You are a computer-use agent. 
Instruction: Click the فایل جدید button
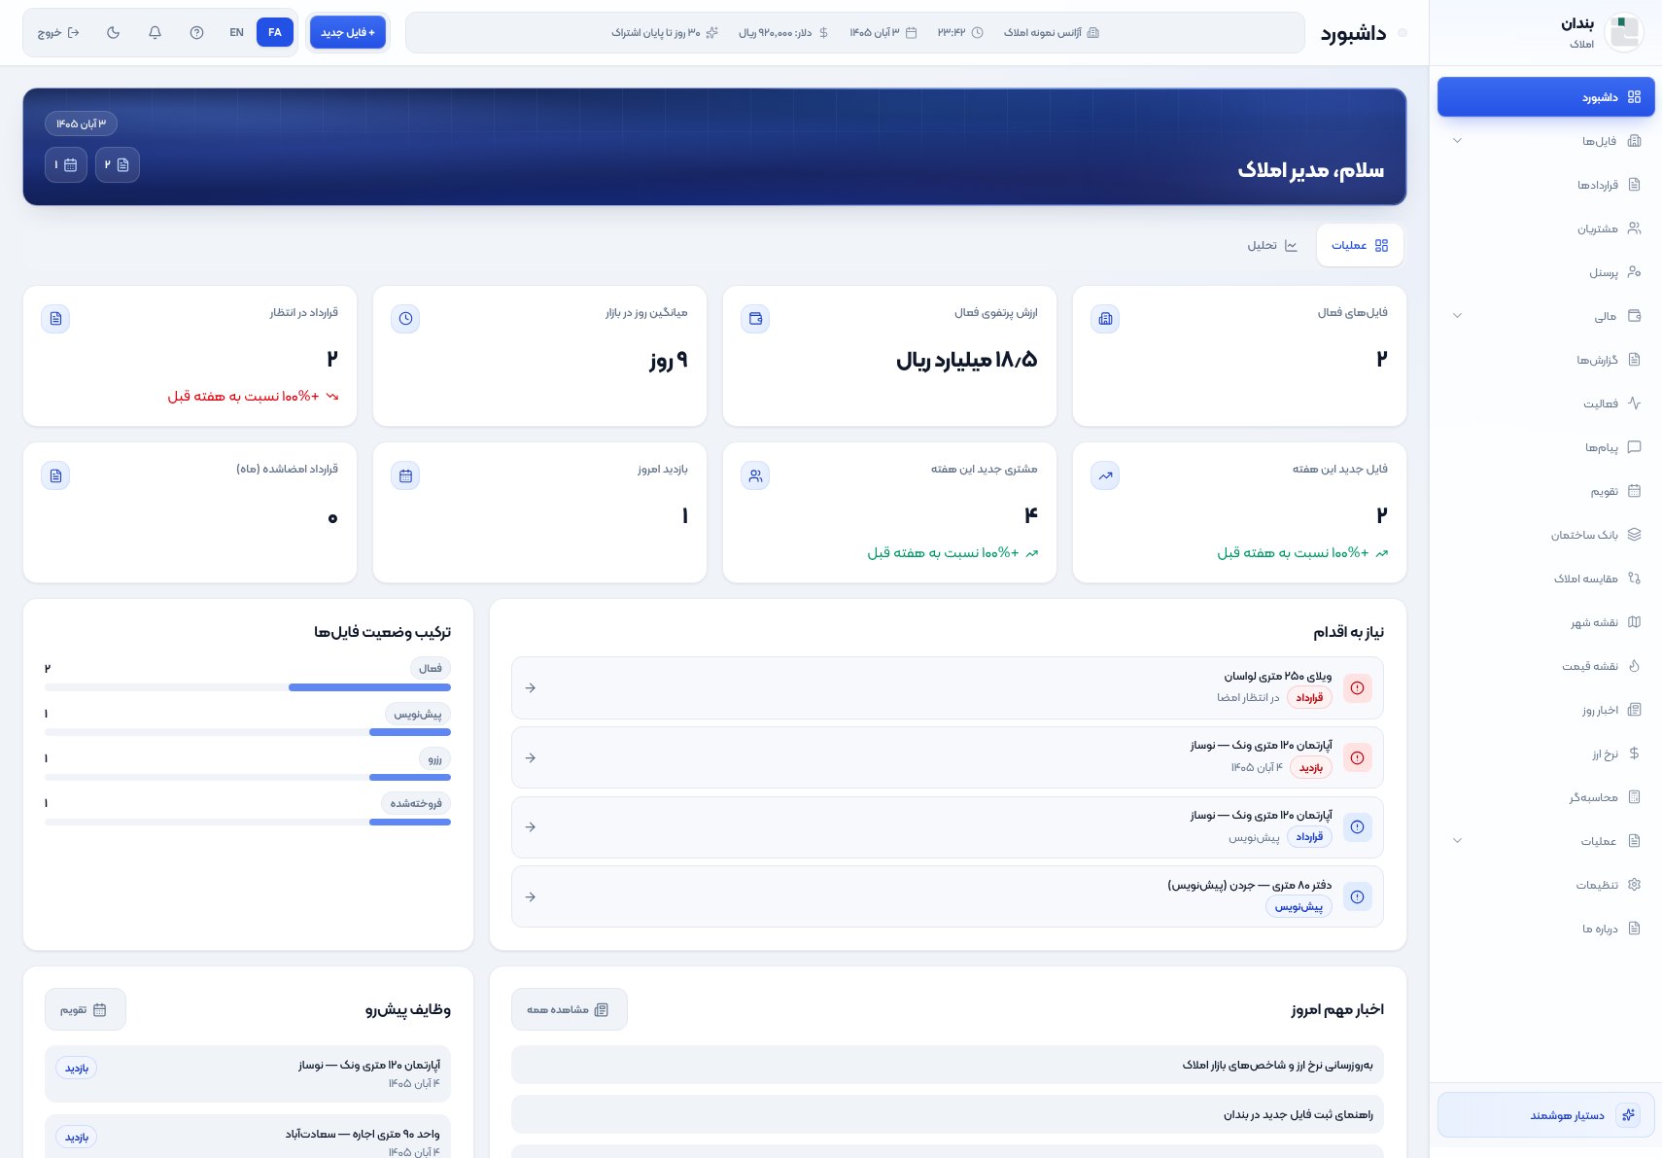click(347, 32)
